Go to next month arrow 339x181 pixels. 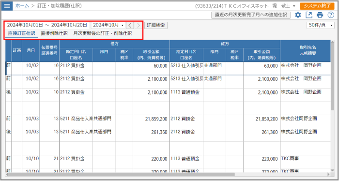pos(138,26)
